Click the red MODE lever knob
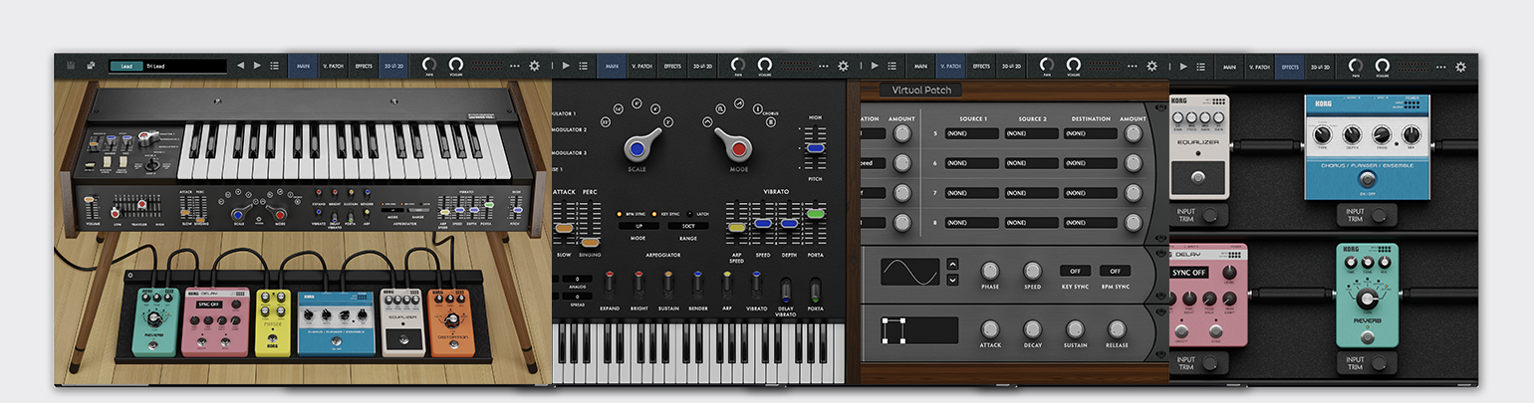The width and height of the screenshot is (1534, 403). (x=738, y=149)
